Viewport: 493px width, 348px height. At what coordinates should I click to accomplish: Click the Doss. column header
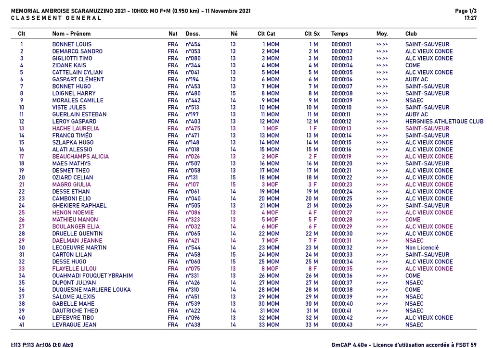pos(193,34)
